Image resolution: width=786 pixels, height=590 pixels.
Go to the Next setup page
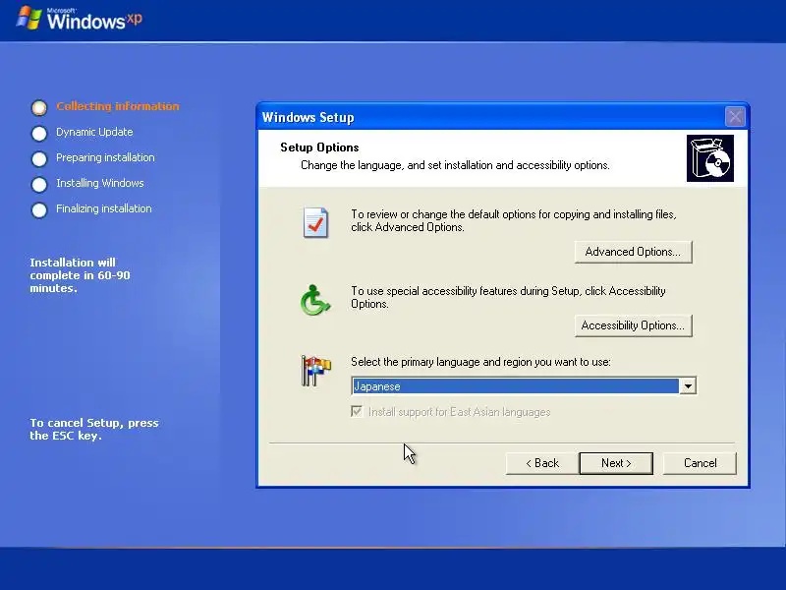(616, 463)
